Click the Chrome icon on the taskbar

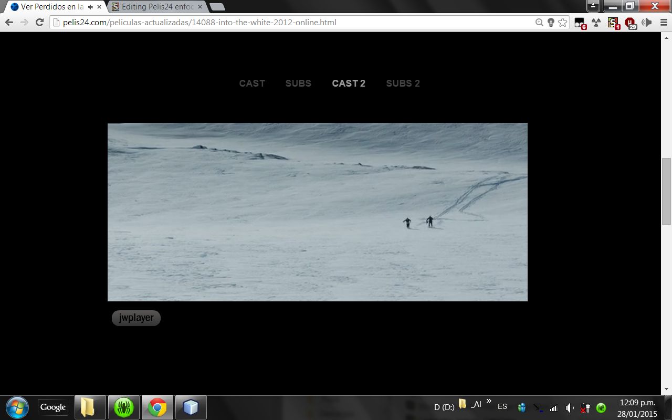coord(157,407)
